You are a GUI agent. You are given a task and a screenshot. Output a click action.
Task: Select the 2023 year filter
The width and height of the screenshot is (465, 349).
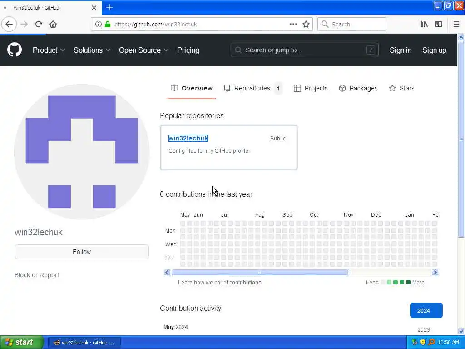pos(424,330)
